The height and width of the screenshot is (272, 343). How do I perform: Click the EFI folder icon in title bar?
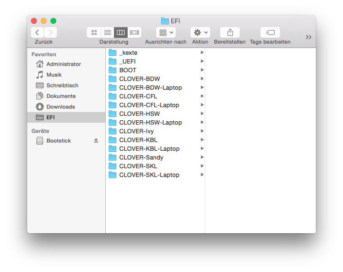(165, 21)
